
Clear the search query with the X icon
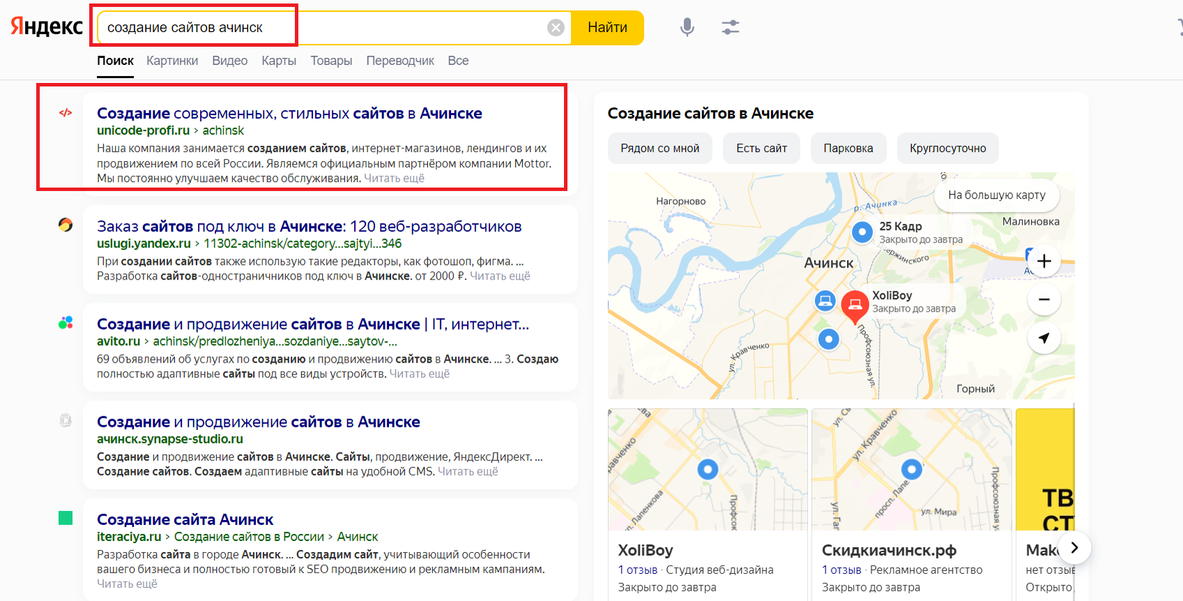556,27
